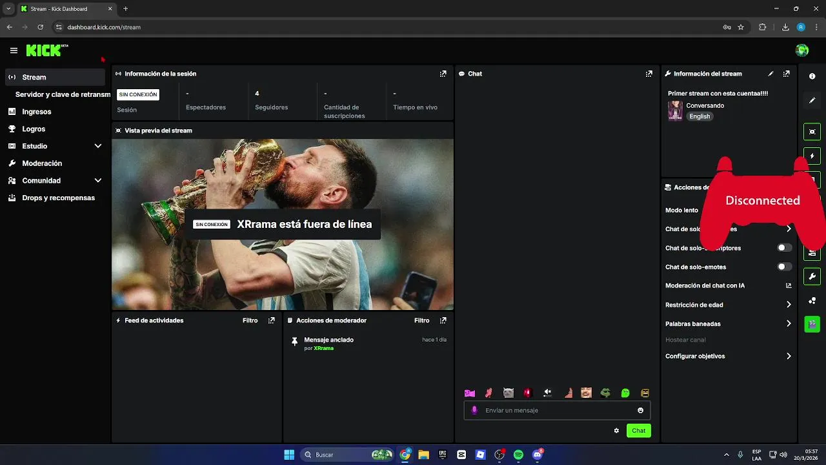This screenshot has width=826, height=465.
Task: Open chat settings gear icon
Action: 616,431
